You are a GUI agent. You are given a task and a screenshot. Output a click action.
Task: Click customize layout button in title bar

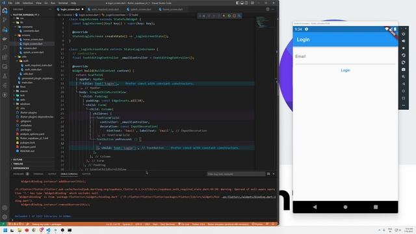point(252,3)
